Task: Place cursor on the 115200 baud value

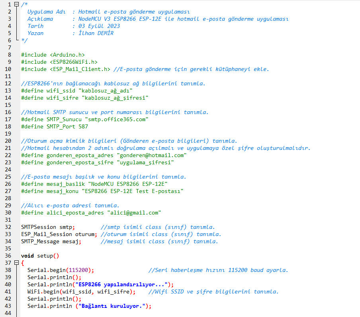Action: click(x=80, y=270)
